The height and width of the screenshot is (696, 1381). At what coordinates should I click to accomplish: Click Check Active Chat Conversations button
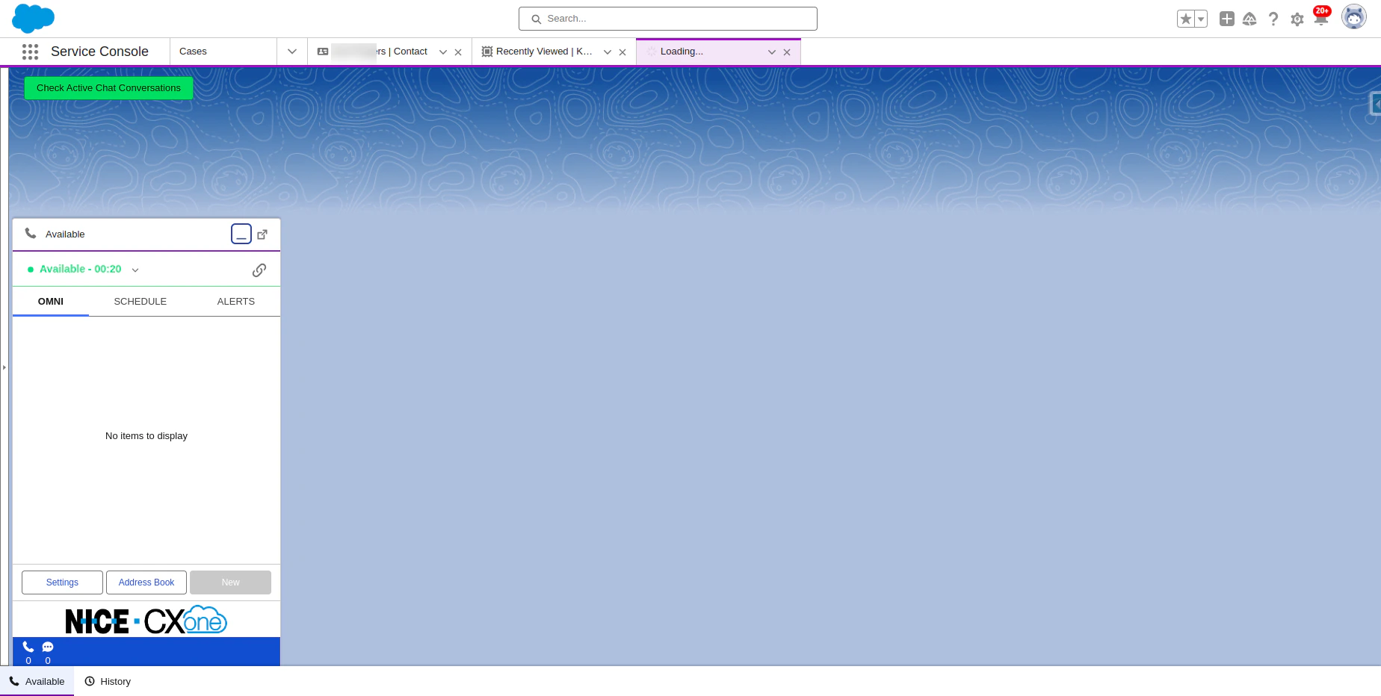coord(108,88)
